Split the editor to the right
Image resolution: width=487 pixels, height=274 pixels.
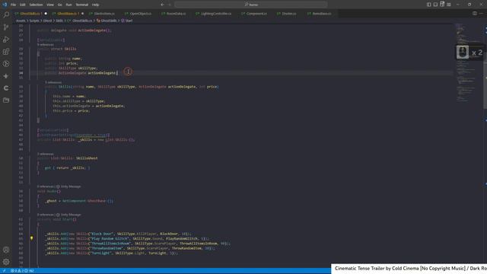[475, 14]
